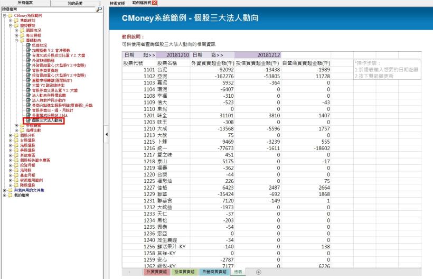Click the folder icon of 台股選股

click(16, 141)
